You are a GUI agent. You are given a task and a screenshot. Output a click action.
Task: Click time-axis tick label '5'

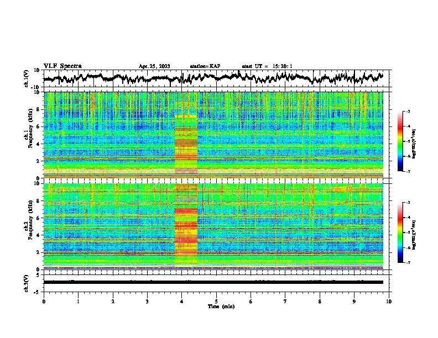tap(216, 302)
